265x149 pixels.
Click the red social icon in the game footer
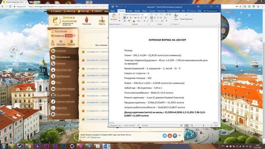click(x=170, y=136)
